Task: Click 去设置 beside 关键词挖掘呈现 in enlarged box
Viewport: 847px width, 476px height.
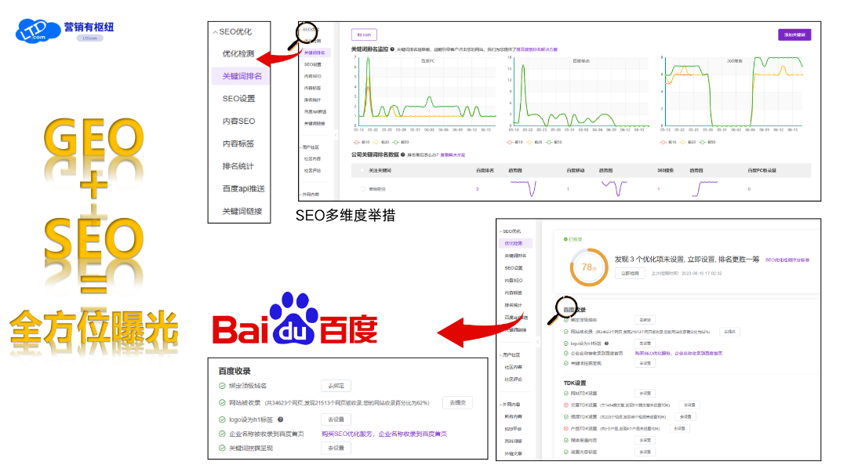Action: pyautogui.click(x=336, y=448)
